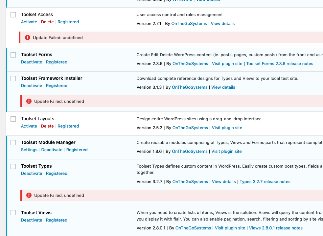Click 'User access control and roles management' description
The width and height of the screenshot is (323, 236).
point(180,15)
